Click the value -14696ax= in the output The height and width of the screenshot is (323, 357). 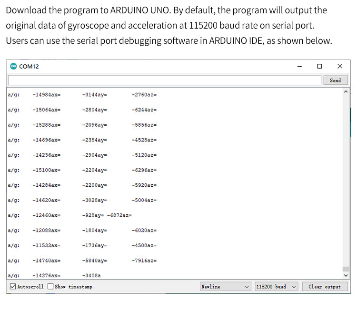pyautogui.click(x=47, y=140)
